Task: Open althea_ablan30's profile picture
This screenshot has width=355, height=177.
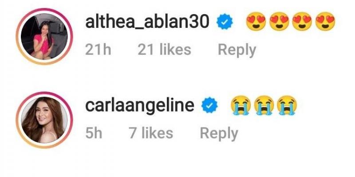Action: coord(43,39)
